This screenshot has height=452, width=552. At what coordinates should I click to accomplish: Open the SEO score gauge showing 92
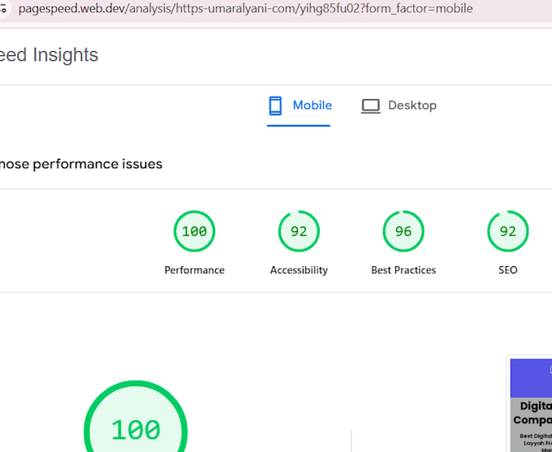point(508,231)
